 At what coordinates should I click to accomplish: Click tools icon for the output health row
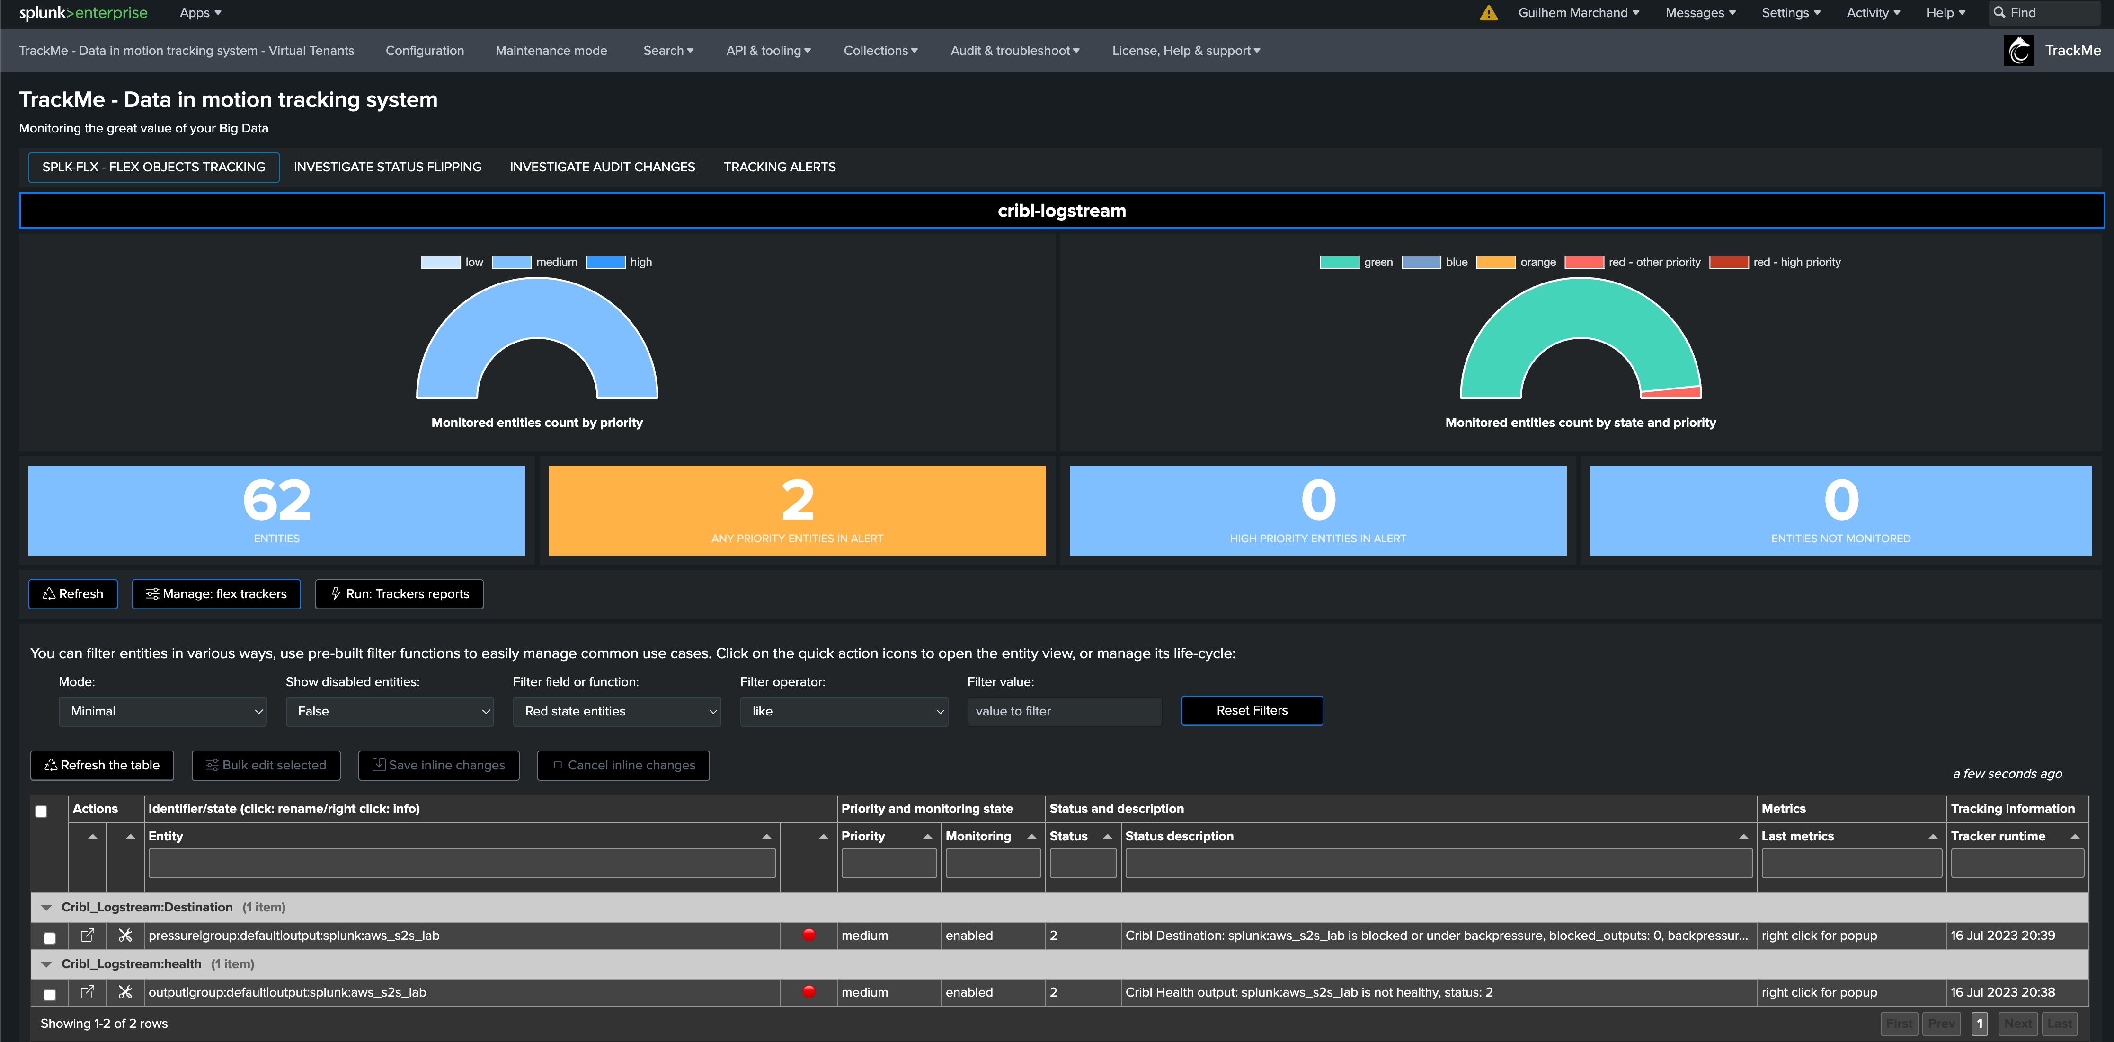125,992
